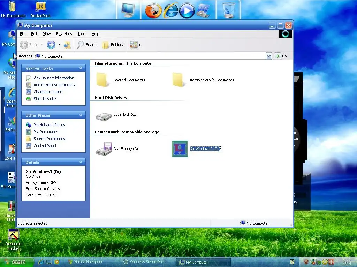Click the computer monitor icon in the dock
The width and height of the screenshot is (357, 267).
click(x=128, y=10)
